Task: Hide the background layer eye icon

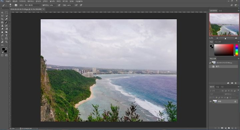Action: [211, 101]
